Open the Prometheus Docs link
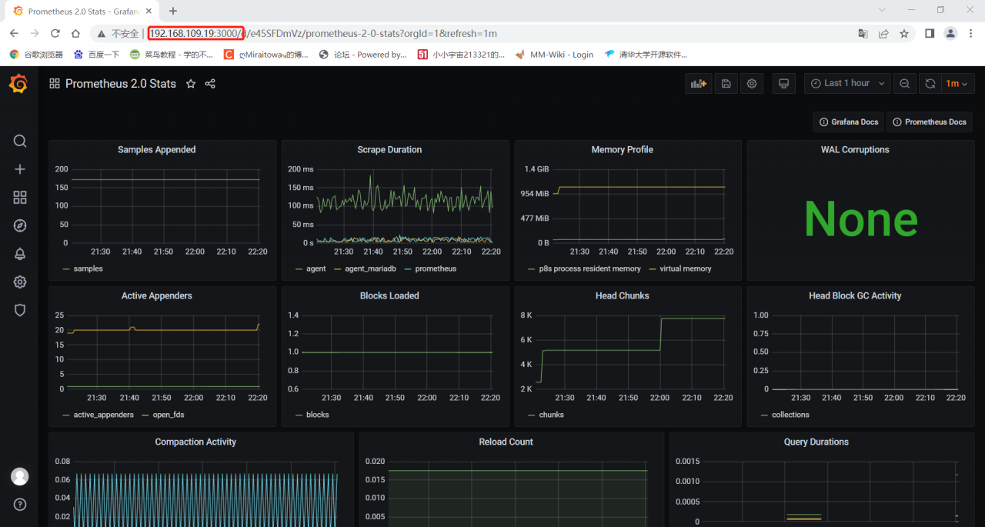This screenshot has height=527, width=985. pyautogui.click(x=929, y=122)
